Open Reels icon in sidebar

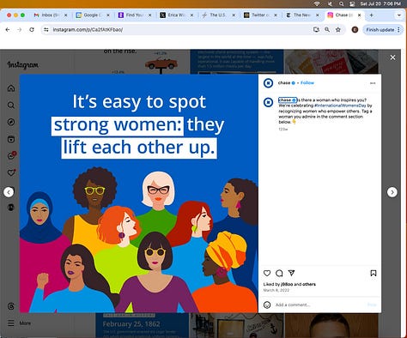coord(11,139)
